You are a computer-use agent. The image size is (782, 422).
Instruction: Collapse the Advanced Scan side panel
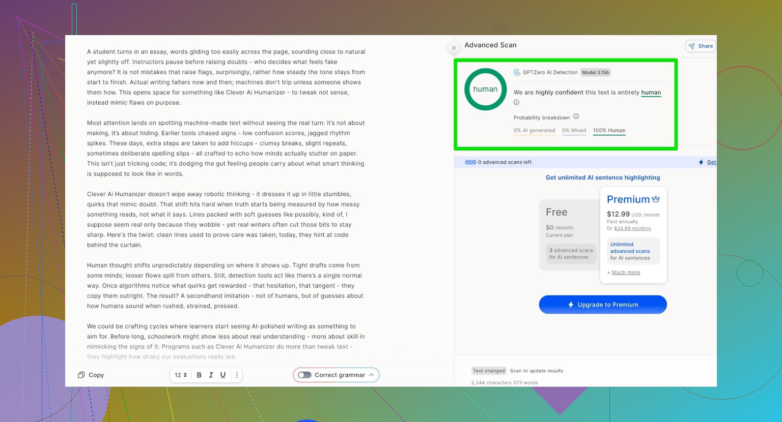click(x=454, y=48)
